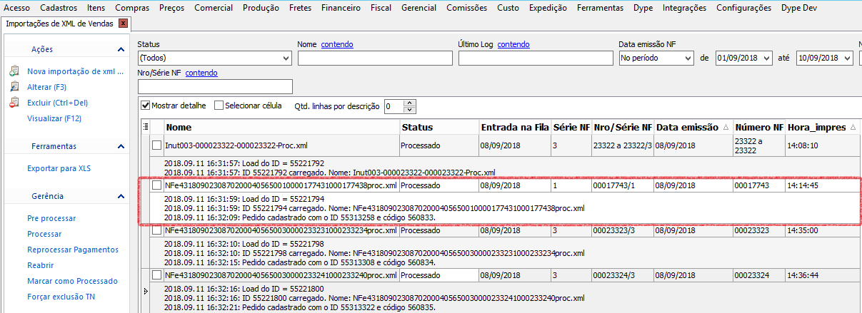Open the Financeiro menu
Viewport: 862px width, 313px height.
(341, 8)
